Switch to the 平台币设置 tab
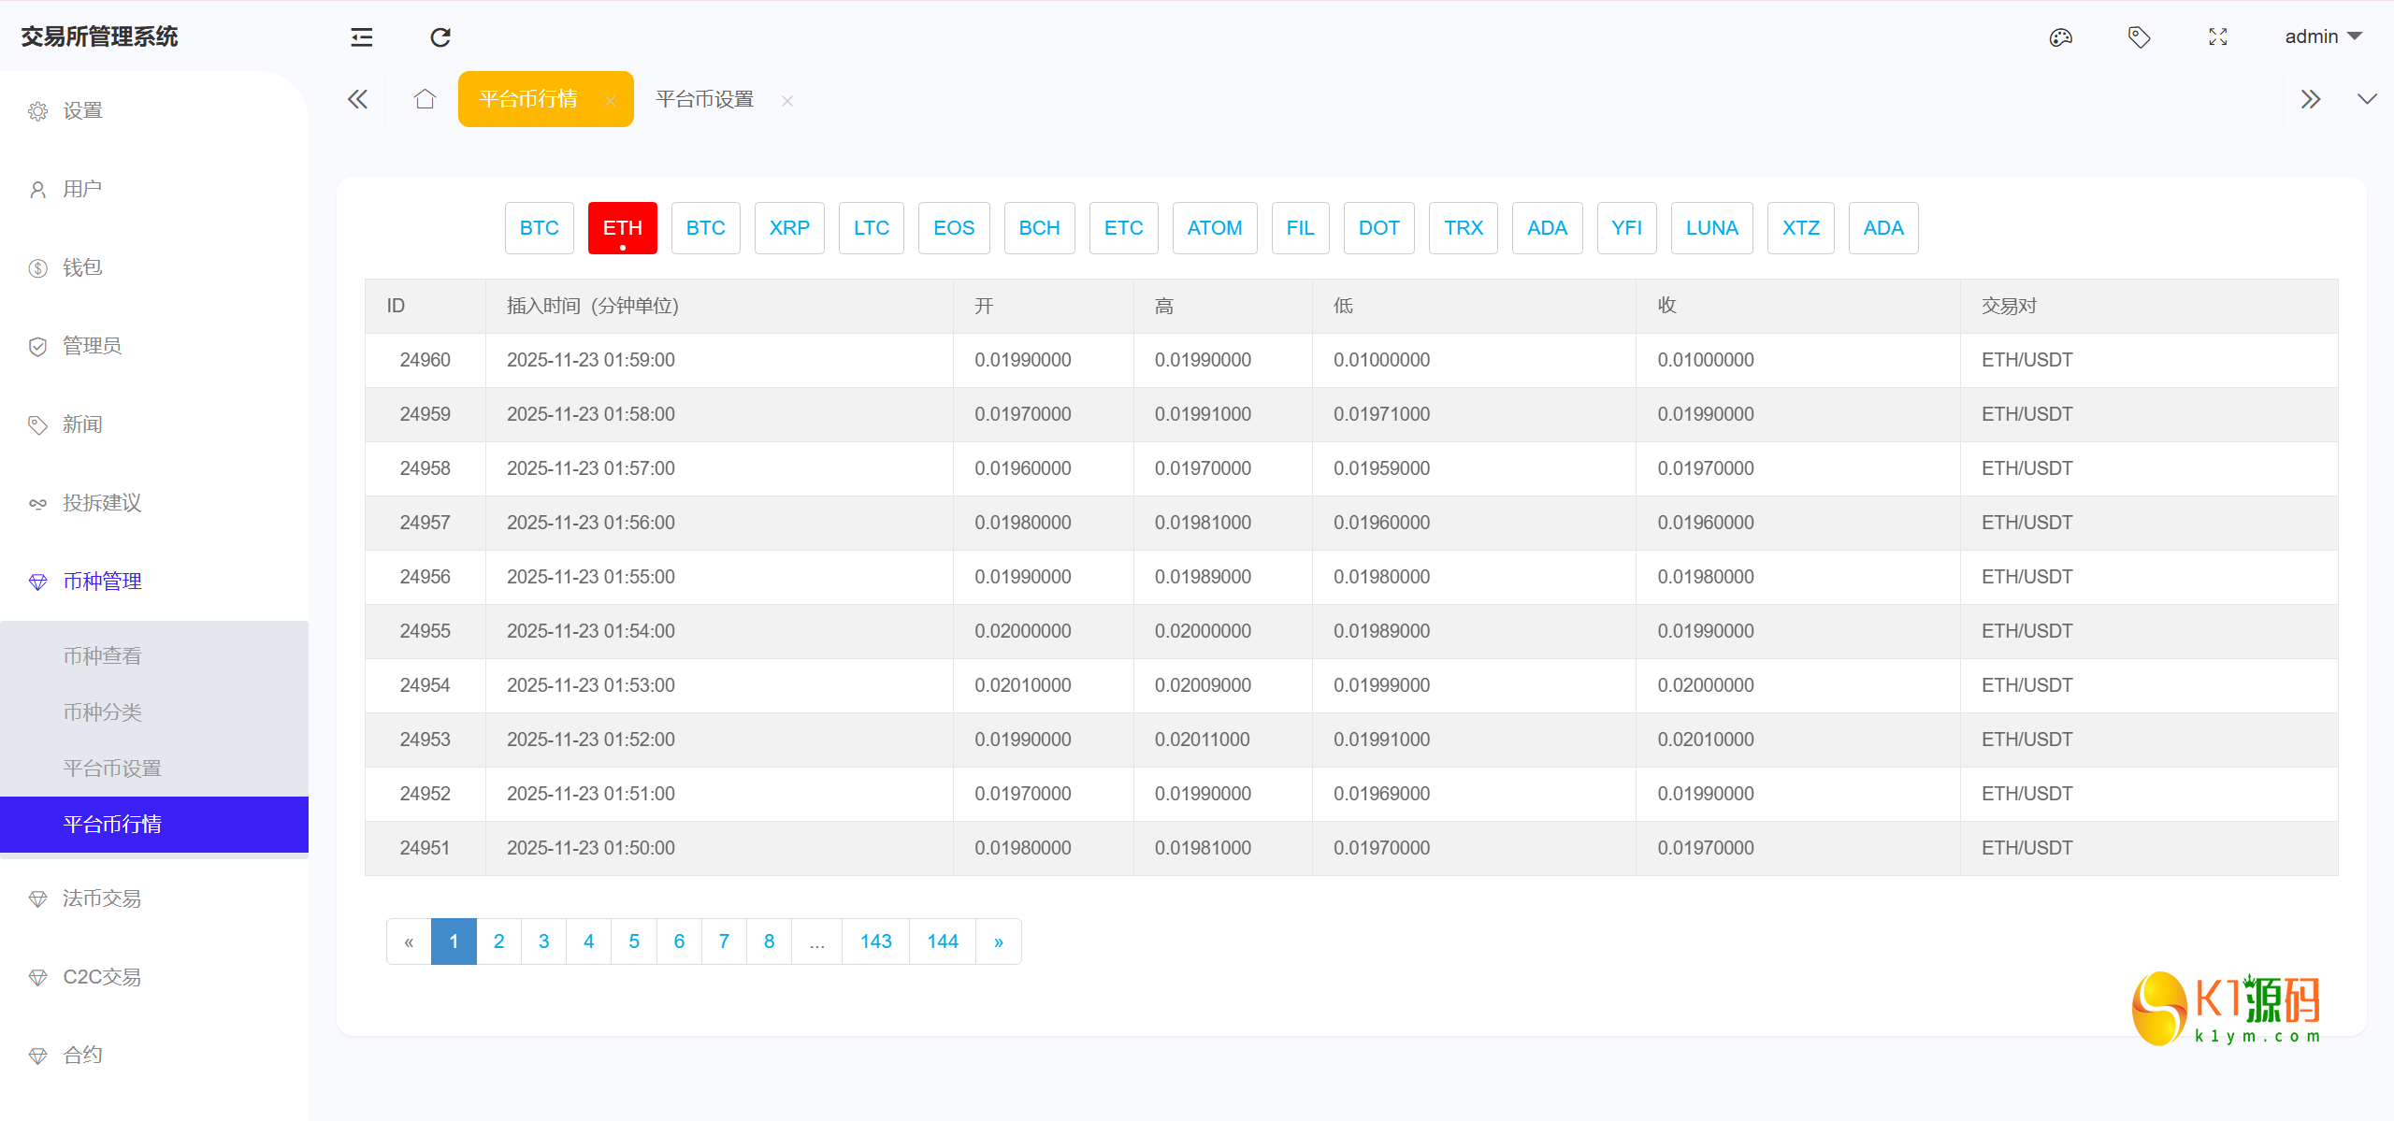The width and height of the screenshot is (2394, 1121). pos(703,99)
